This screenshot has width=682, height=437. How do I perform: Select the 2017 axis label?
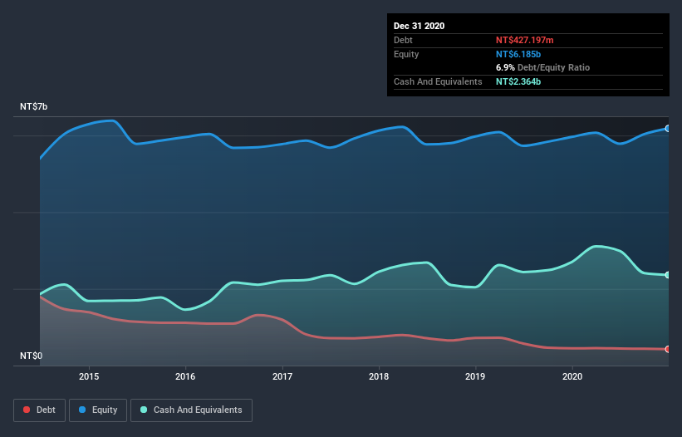(x=282, y=376)
